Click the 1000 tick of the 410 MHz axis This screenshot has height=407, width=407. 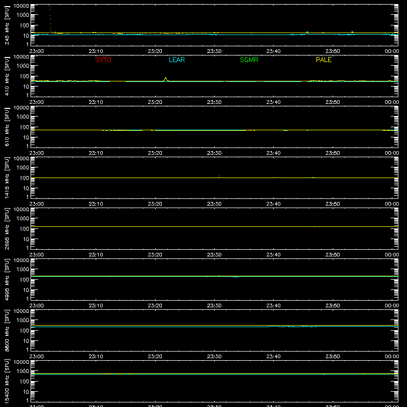(x=23, y=66)
